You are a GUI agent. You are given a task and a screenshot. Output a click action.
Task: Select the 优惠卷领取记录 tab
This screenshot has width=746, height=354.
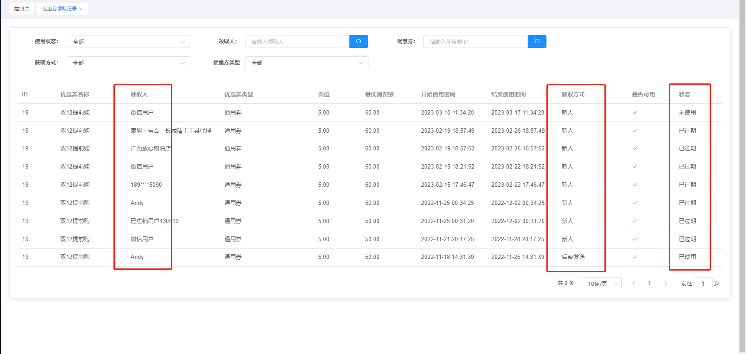click(x=59, y=9)
